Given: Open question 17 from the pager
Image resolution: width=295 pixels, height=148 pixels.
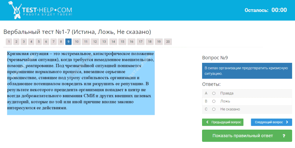Looking at the screenshot, I should (x=141, y=41).
